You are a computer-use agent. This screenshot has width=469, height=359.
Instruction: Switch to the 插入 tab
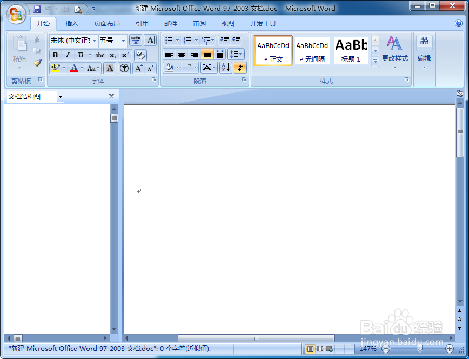coord(71,24)
